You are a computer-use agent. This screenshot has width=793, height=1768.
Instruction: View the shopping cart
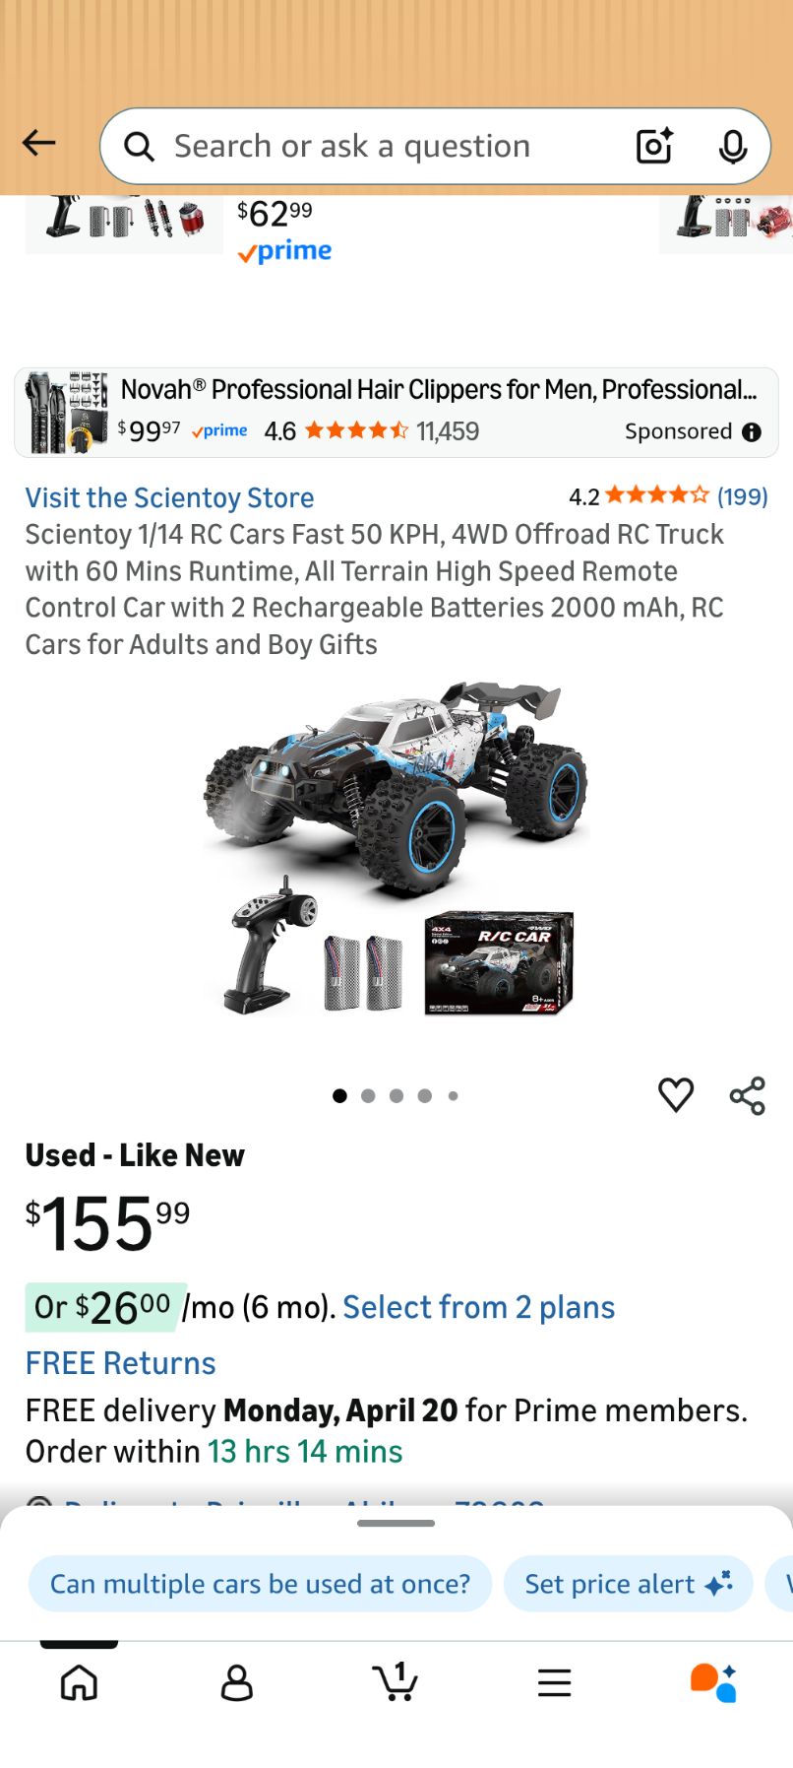tap(396, 1681)
